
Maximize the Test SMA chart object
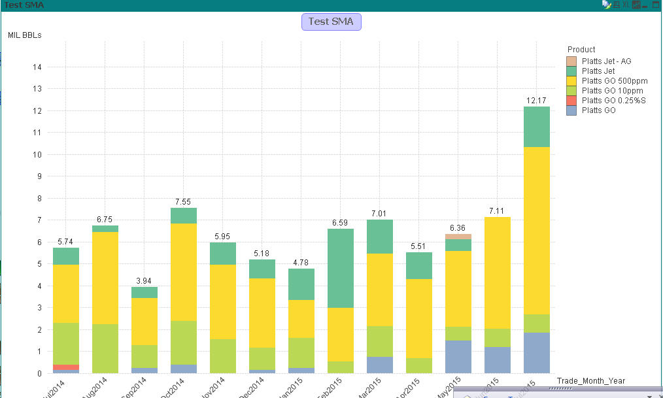point(656,5)
